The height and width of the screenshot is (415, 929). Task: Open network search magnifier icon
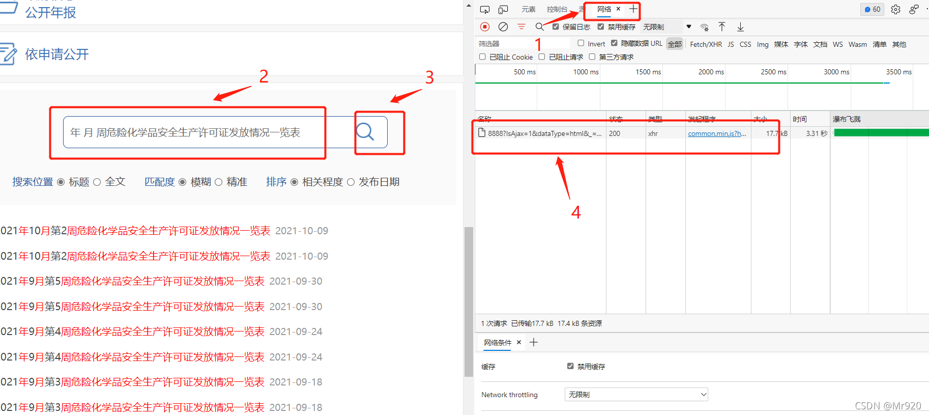[x=540, y=27]
